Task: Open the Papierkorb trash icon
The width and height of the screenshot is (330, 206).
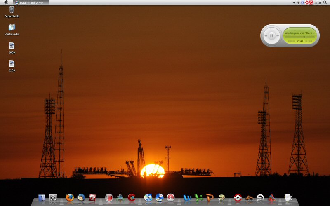Action: click(12, 10)
